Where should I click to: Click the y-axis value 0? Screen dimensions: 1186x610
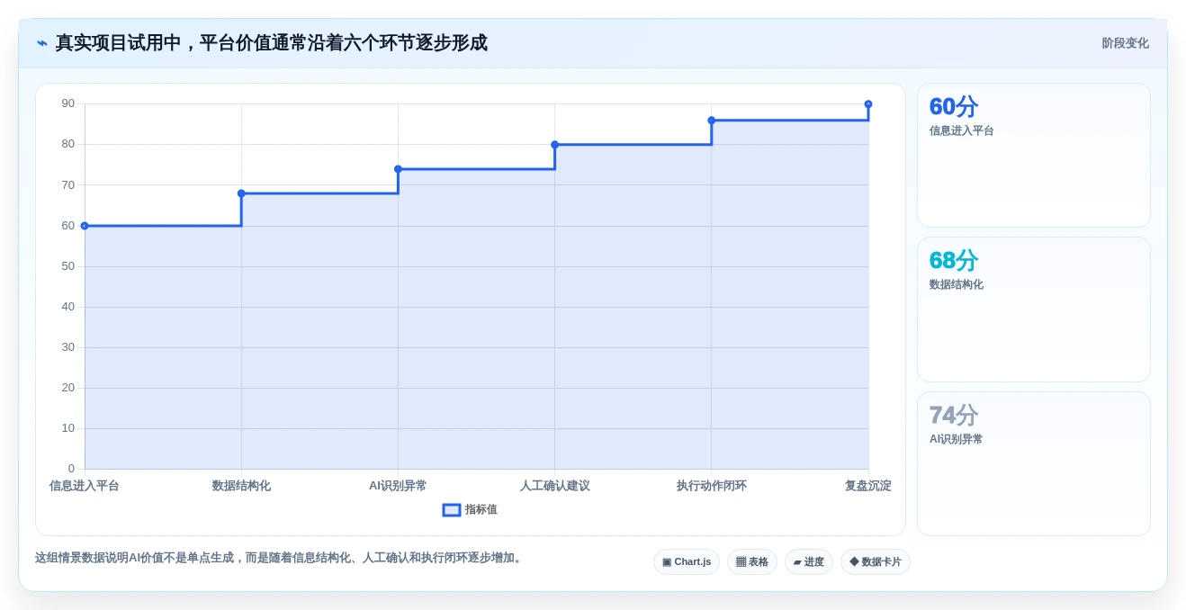click(71, 469)
